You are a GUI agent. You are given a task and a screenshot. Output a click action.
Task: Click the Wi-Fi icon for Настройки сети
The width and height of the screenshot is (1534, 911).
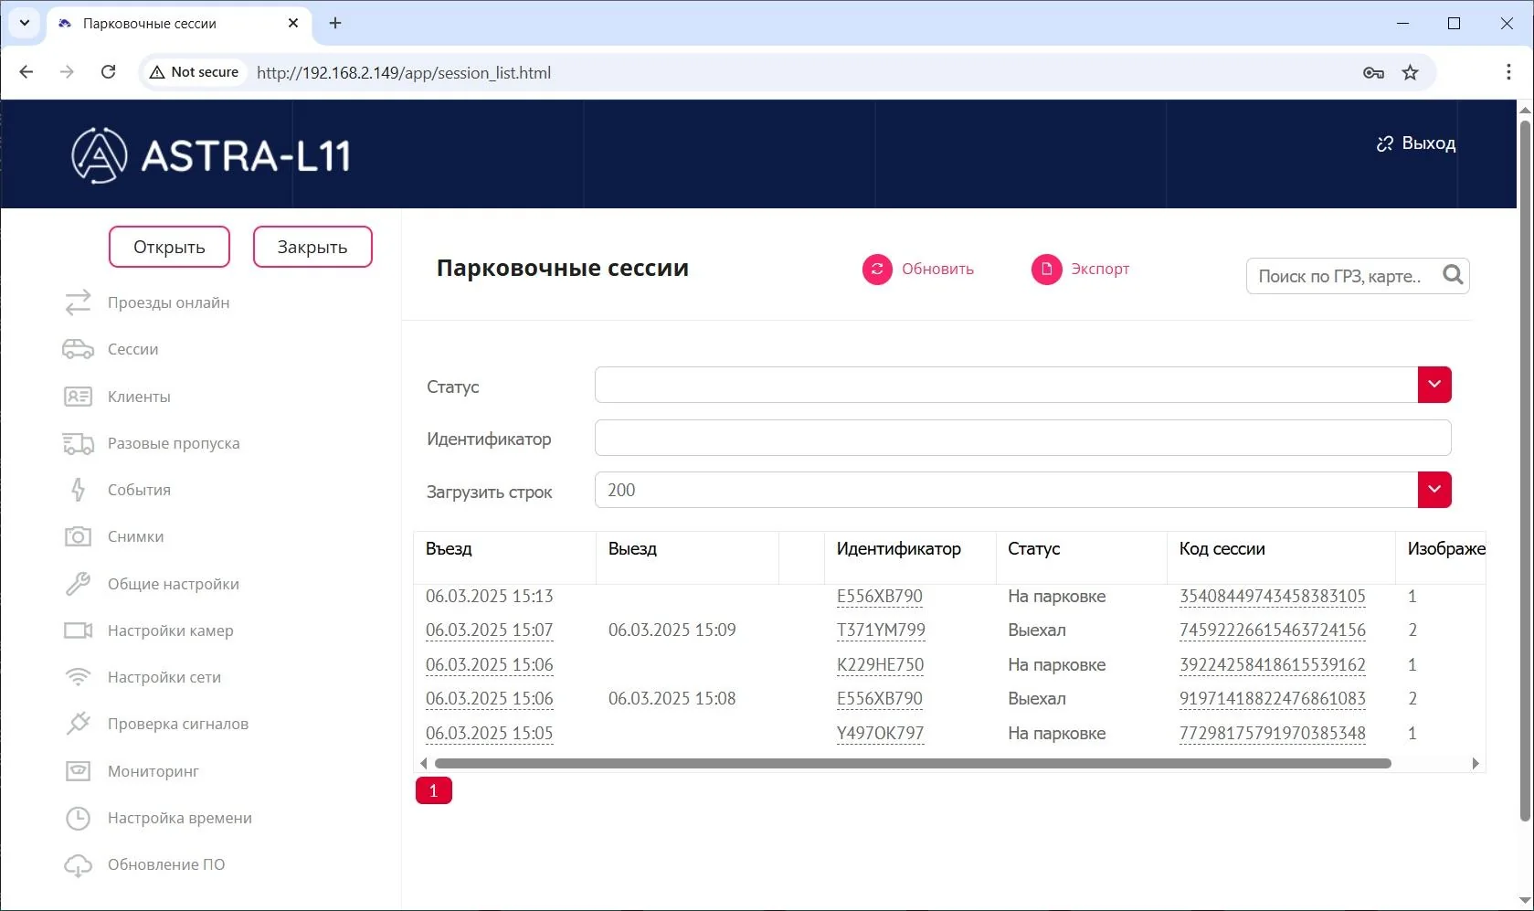coord(78,677)
